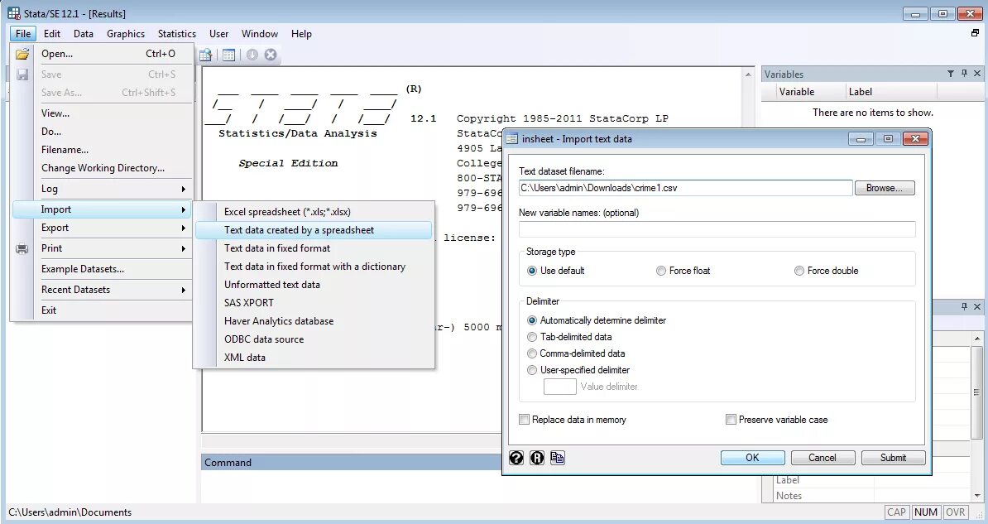The height and width of the screenshot is (524, 988).
Task: Click the restore-down icon at menu bar right
Action: (x=976, y=33)
